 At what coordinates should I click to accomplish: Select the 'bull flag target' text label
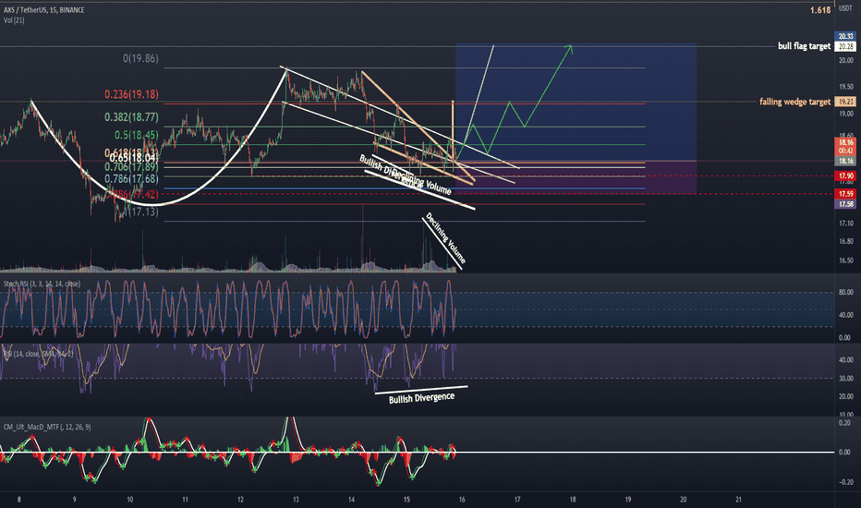click(804, 46)
